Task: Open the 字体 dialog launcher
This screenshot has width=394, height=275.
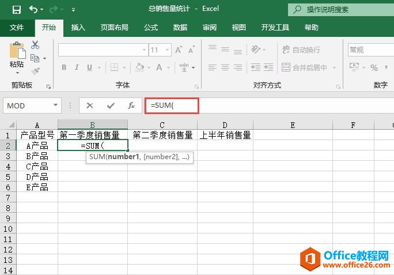Action: click(x=196, y=87)
